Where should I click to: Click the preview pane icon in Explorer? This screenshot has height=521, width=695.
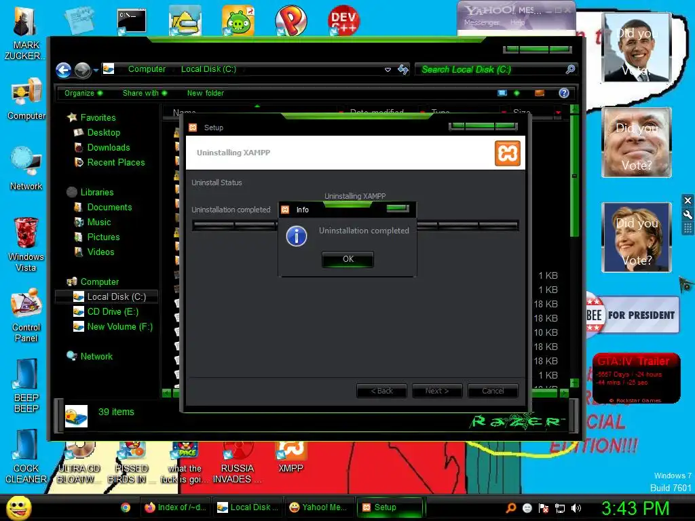[540, 93]
